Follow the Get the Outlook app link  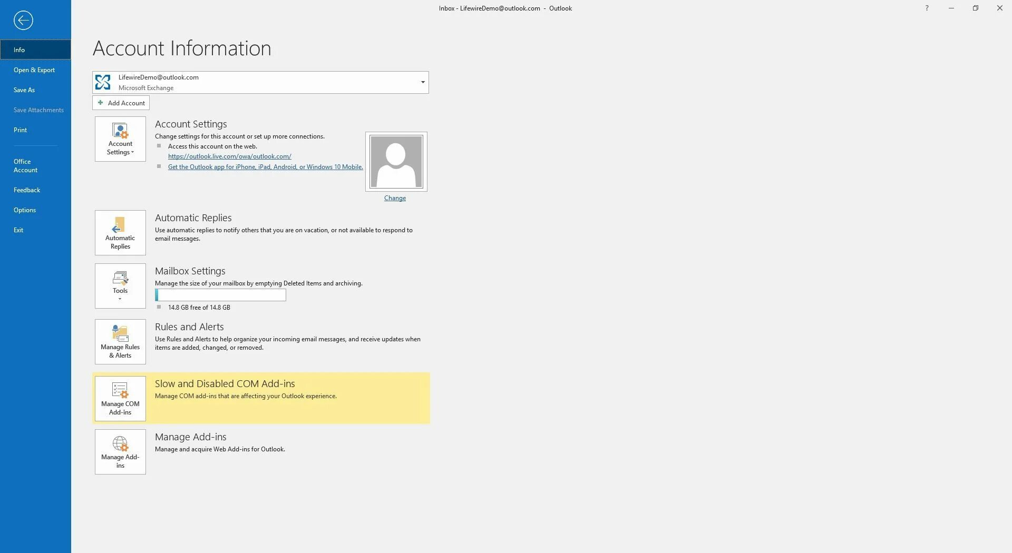[x=266, y=167]
